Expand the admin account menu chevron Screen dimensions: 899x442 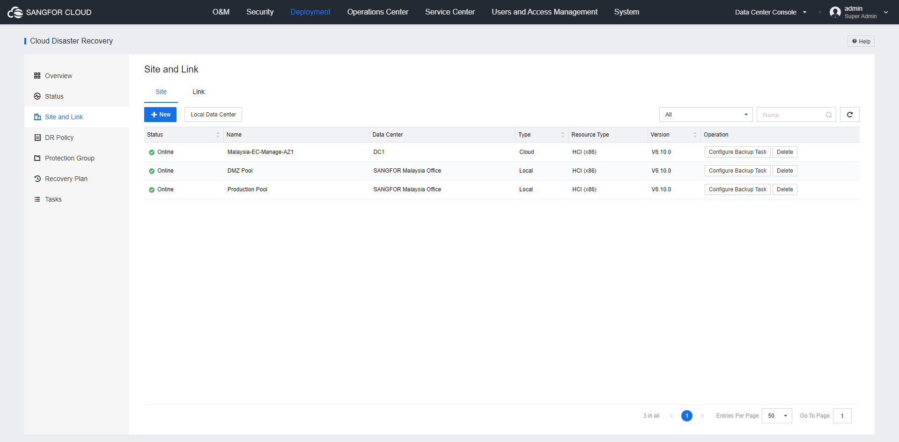coord(886,13)
